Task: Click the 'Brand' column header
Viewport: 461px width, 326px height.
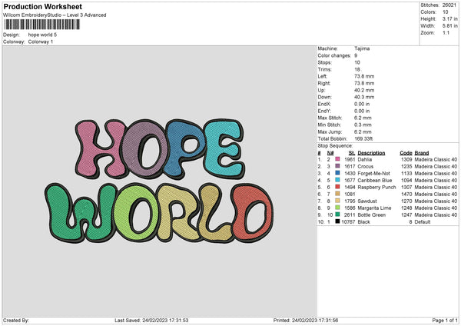Action: click(422, 153)
